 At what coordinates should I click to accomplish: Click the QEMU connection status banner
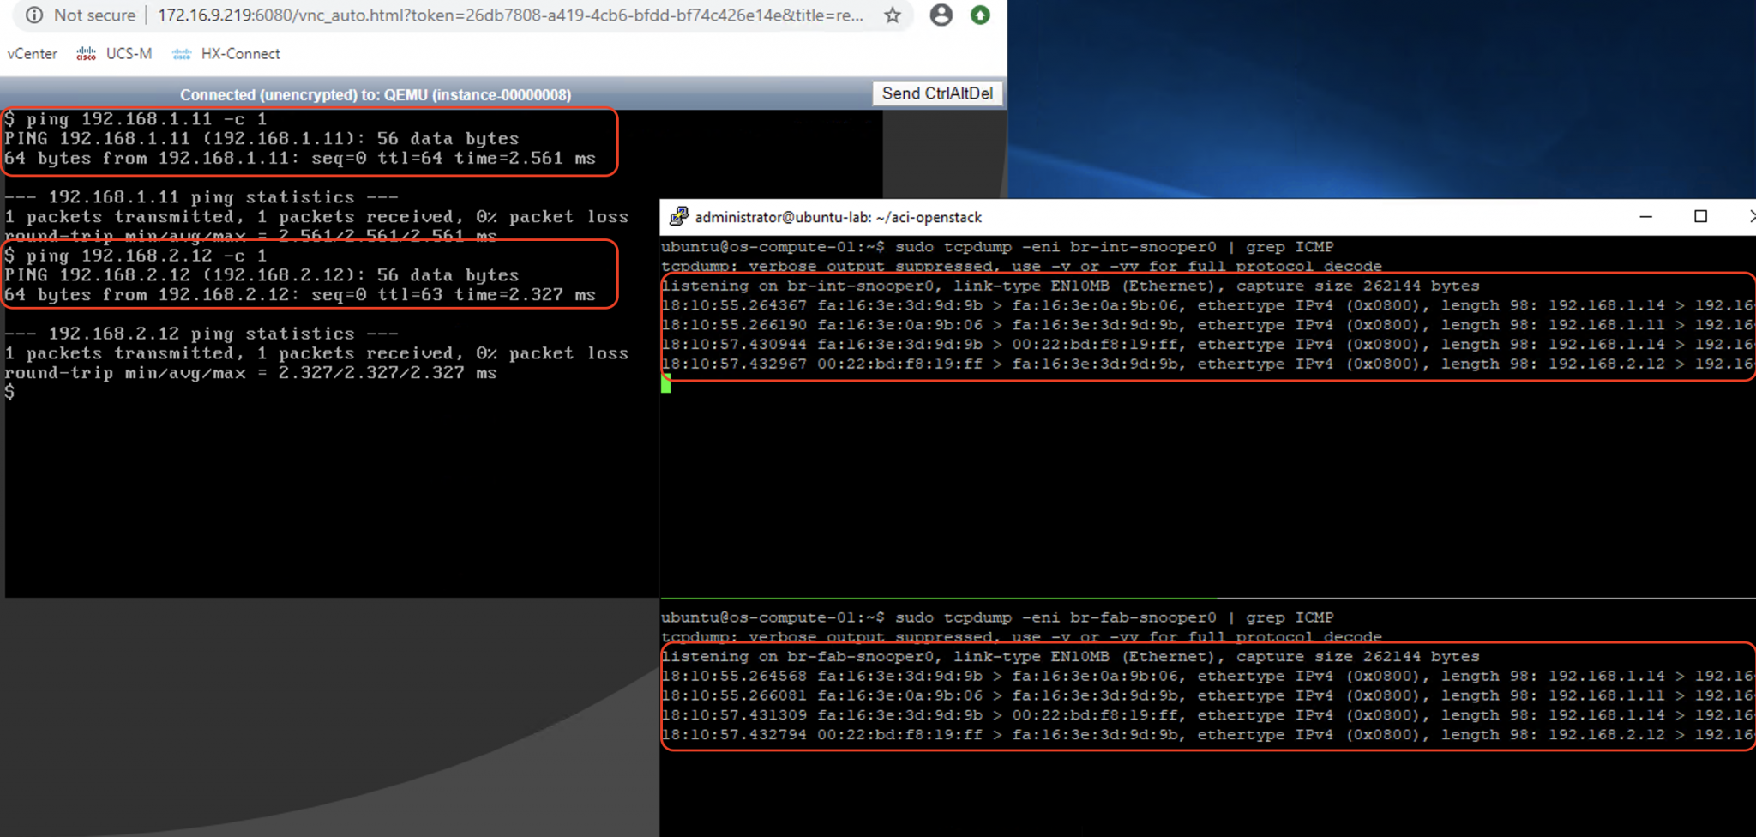click(x=376, y=94)
